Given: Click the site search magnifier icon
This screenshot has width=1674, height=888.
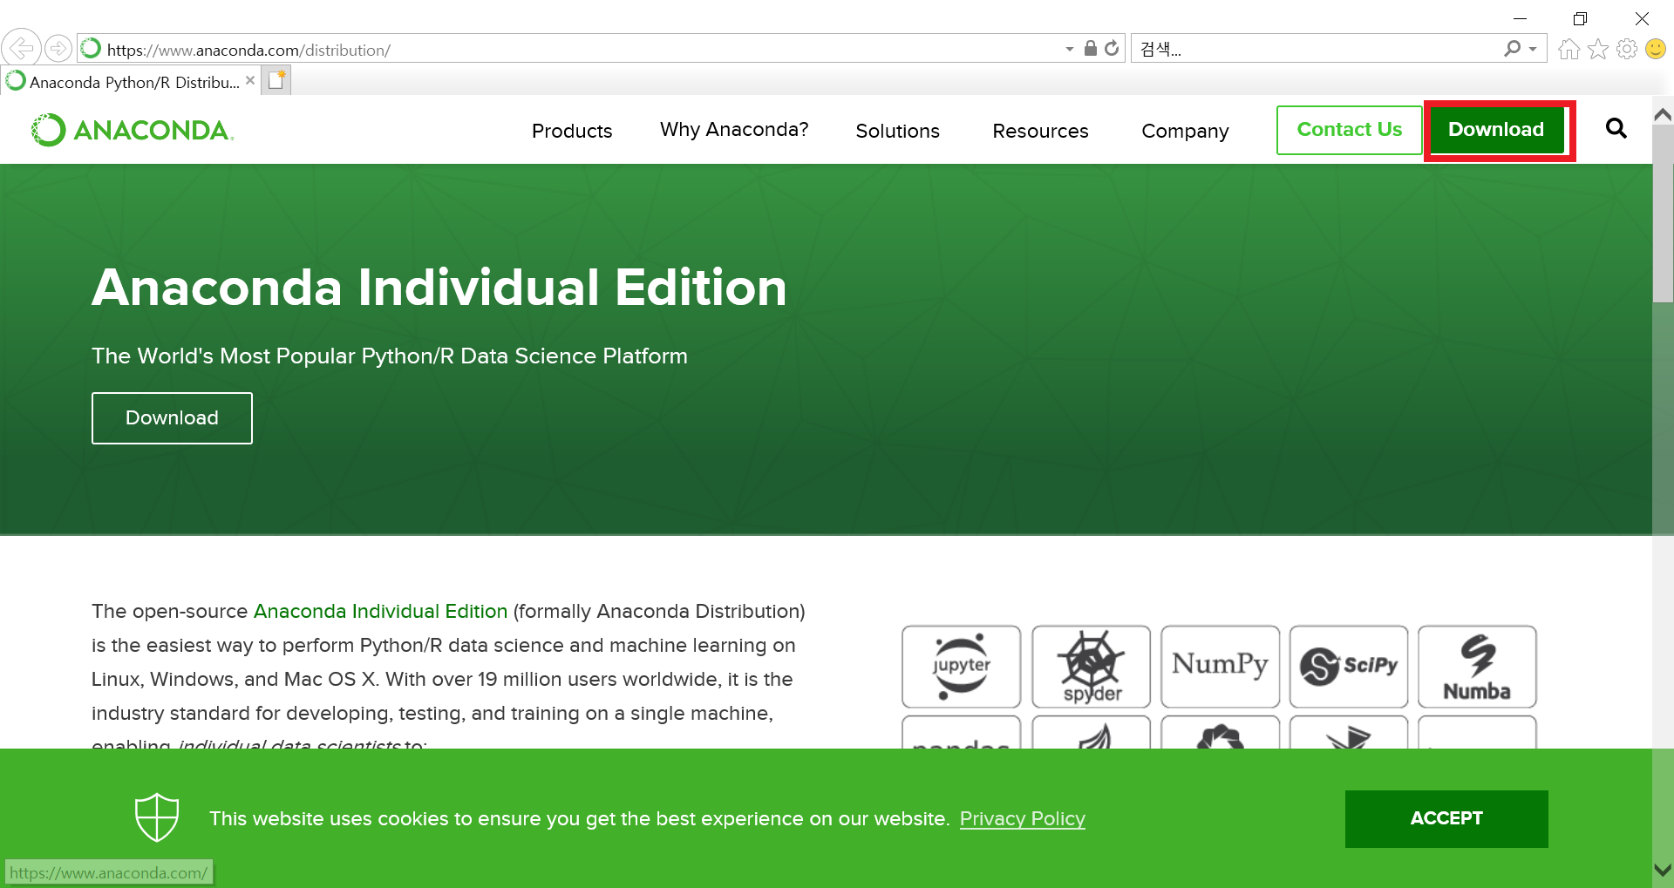Looking at the screenshot, I should coord(1616,129).
